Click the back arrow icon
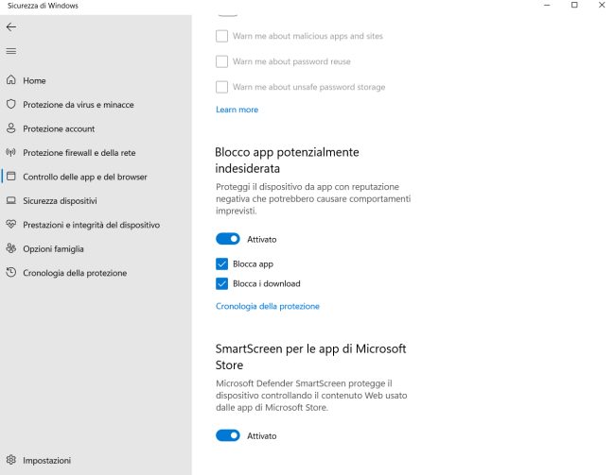This screenshot has width=615, height=475. 11,27
